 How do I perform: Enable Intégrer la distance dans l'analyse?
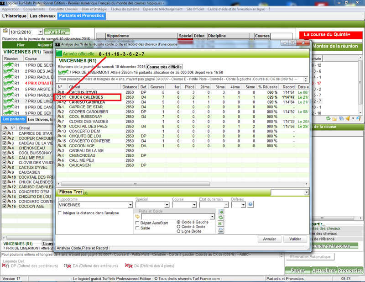click(60, 213)
